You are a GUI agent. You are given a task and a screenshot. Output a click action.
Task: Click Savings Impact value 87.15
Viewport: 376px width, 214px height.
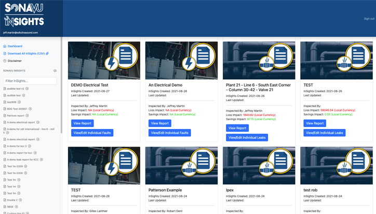click(x=250, y=119)
